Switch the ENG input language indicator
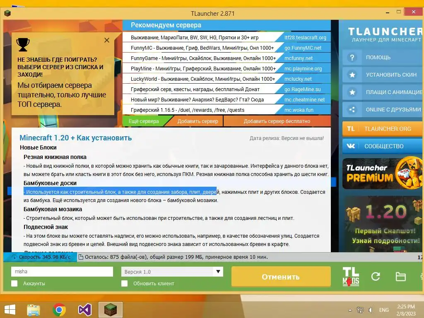424x318 pixels. (384, 310)
